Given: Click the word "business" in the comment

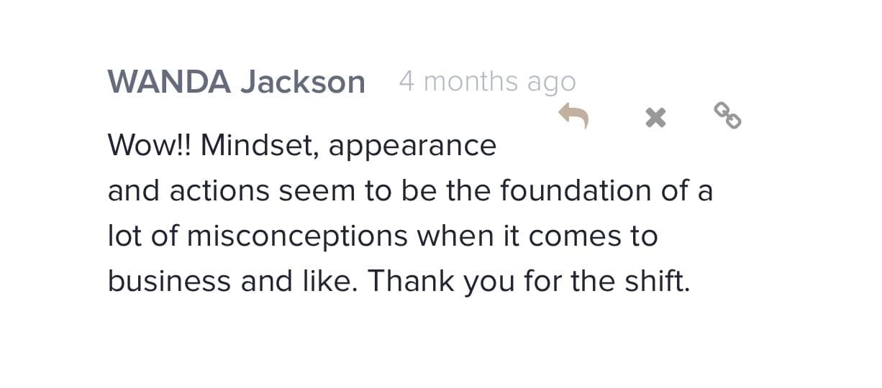Looking at the screenshot, I should pos(170,281).
